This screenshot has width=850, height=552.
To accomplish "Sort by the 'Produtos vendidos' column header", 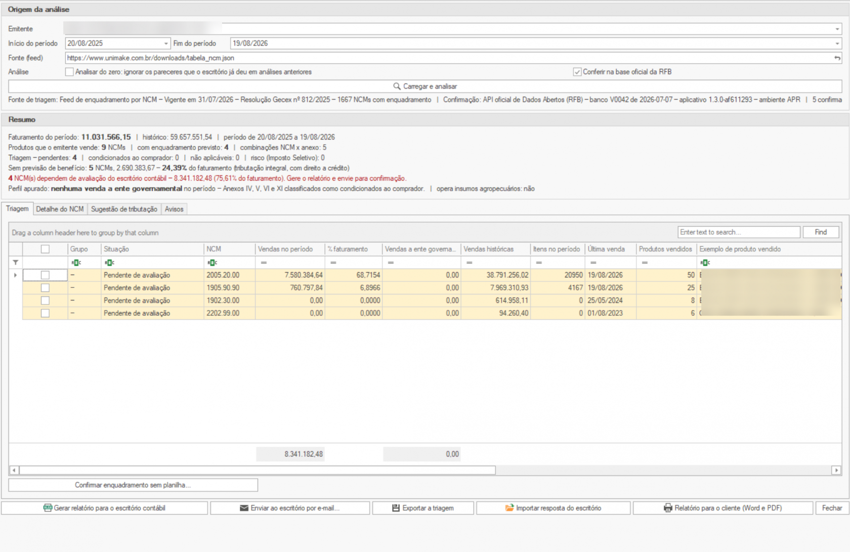I will (x=666, y=249).
